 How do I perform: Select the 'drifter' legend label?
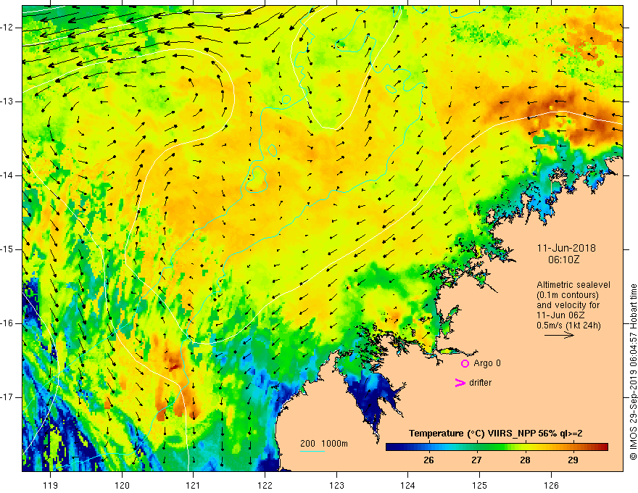pyautogui.click(x=480, y=383)
